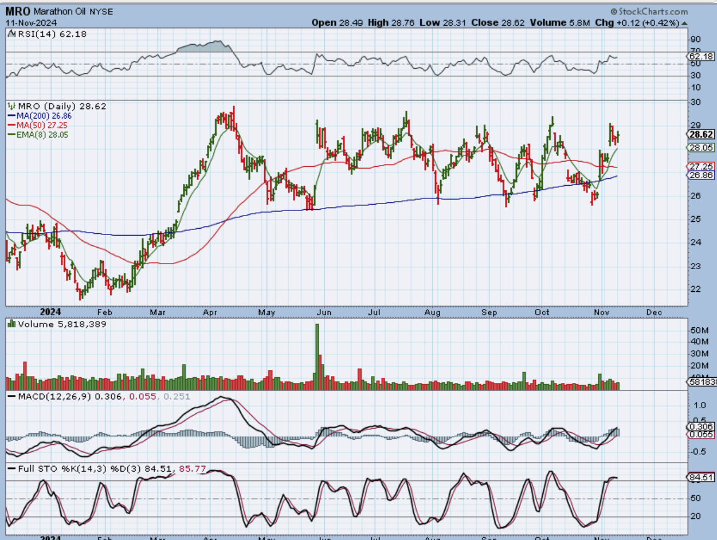Click the Dec month label below price chart
The height and width of the screenshot is (540, 717).
(654, 312)
